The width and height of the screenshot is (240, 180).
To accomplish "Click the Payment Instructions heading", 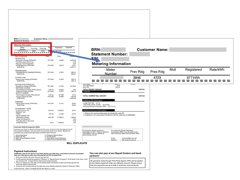I will pyautogui.click(x=25, y=152).
